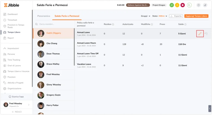Image resolution: width=212 pixels, height=115 pixels.
Task: Open Timesheet from sidebar
Action: 12,20
